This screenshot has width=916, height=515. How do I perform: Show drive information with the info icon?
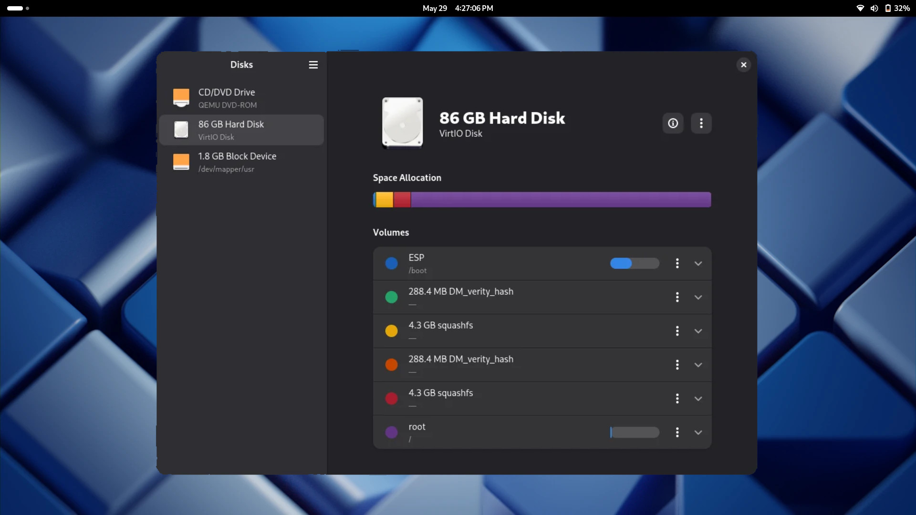(x=673, y=124)
